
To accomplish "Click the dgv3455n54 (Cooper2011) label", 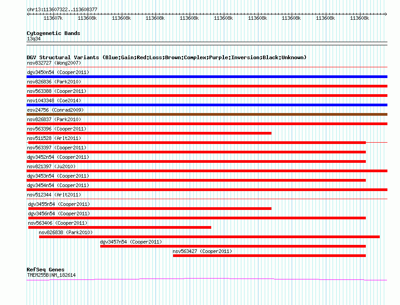I will [x=59, y=204].
